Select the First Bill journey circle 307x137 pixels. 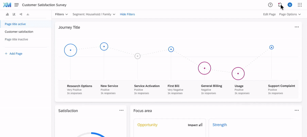171,49
